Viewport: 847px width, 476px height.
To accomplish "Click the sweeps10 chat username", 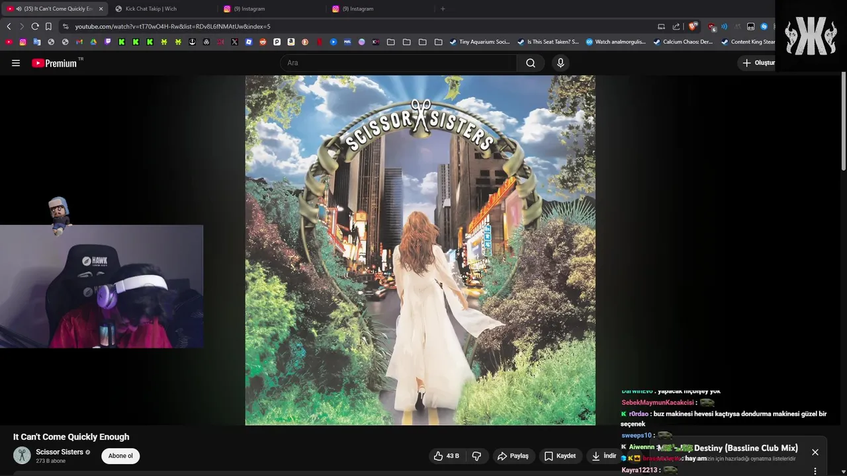I will click(x=637, y=436).
